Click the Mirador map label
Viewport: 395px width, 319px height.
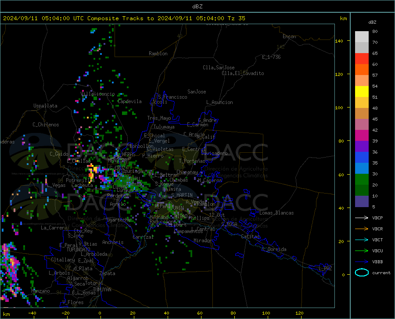(x=202, y=240)
